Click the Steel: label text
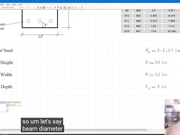The image size is (180, 135). pyautogui.click(x=9, y=51)
